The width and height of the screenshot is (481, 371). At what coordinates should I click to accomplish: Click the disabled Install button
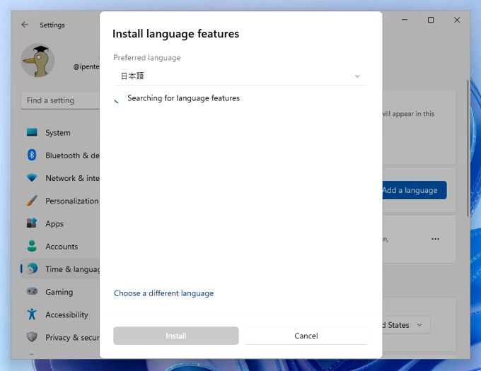coord(175,336)
